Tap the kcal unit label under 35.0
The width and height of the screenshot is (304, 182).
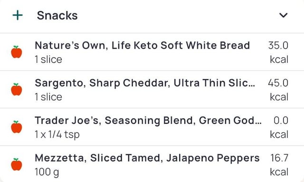(279, 60)
